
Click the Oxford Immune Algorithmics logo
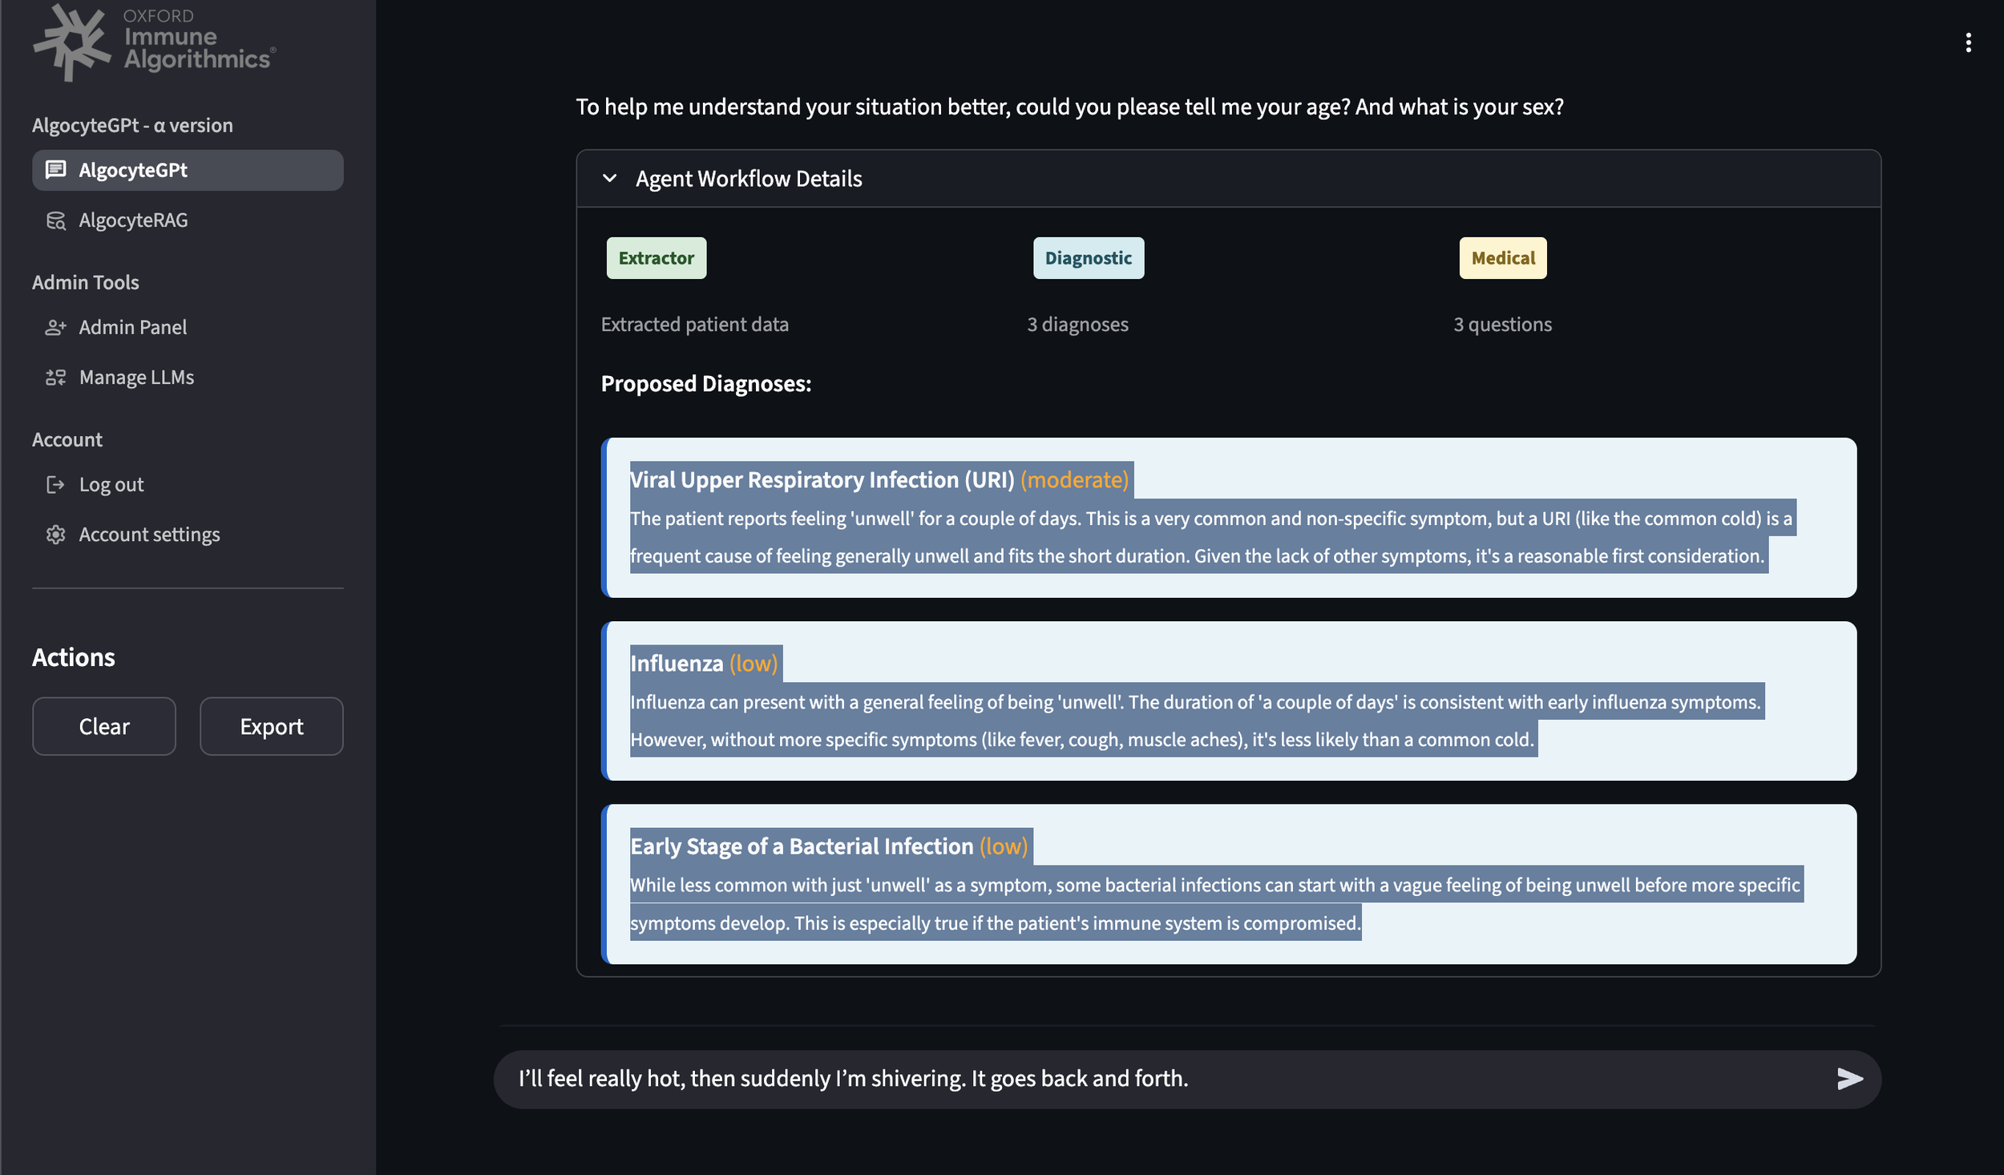click(154, 42)
